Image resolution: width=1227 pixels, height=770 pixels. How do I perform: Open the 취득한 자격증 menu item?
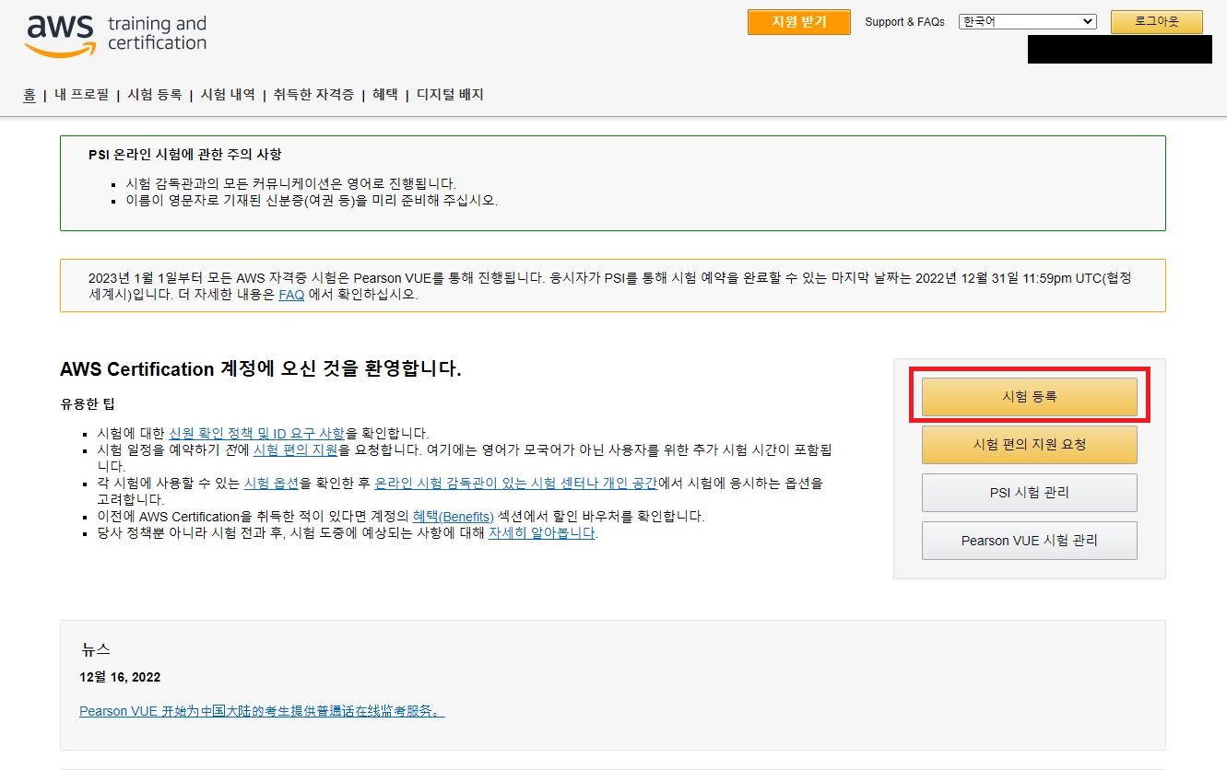pos(313,95)
